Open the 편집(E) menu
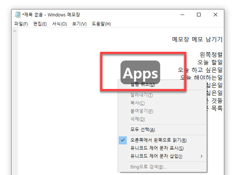 40,24
